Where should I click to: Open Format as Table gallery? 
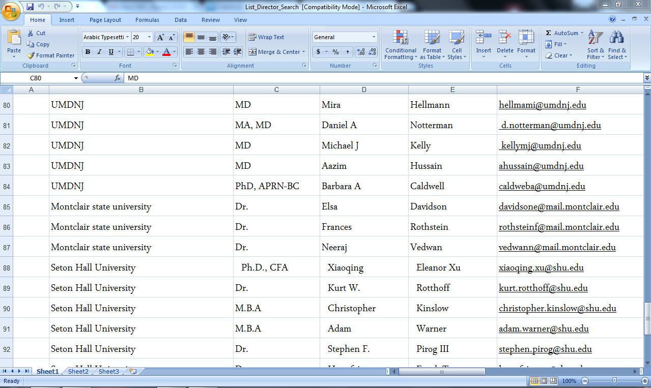(x=432, y=45)
